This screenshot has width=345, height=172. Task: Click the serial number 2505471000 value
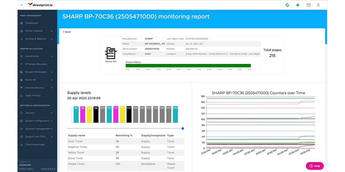click(152, 49)
